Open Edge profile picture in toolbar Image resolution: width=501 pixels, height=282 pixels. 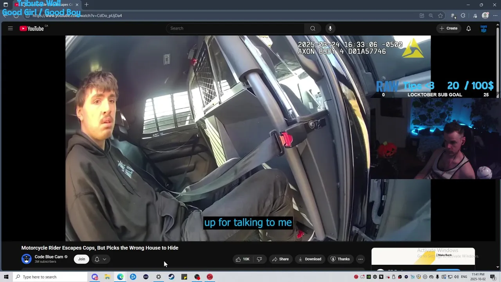(x=485, y=16)
